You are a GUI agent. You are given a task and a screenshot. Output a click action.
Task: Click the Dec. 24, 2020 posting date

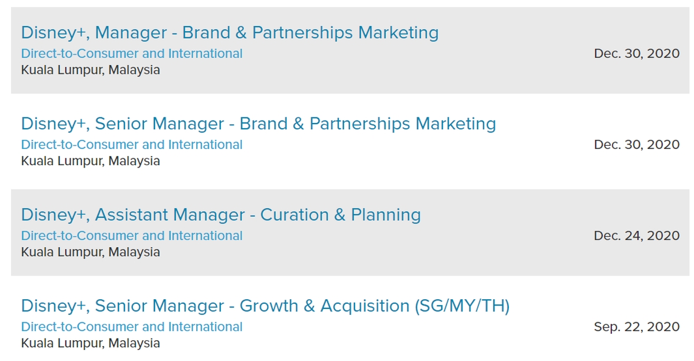coord(636,236)
